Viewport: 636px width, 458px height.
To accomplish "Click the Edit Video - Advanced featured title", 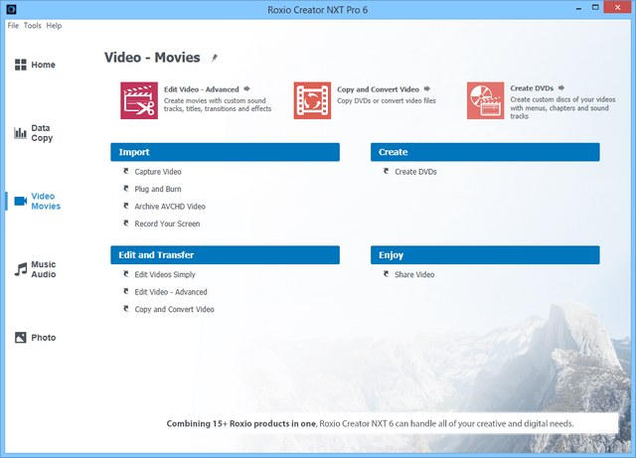I will pyautogui.click(x=201, y=89).
